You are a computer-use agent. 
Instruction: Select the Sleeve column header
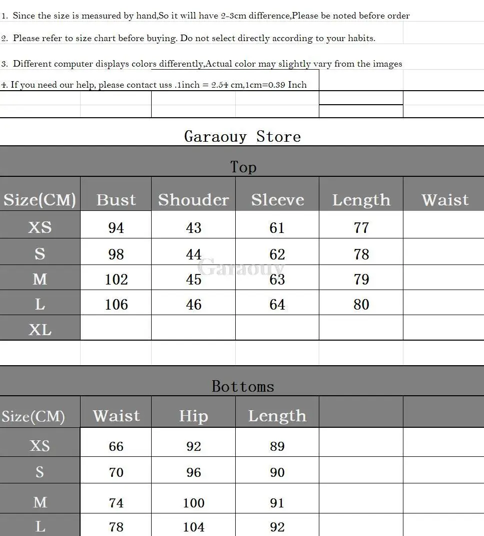point(277,199)
